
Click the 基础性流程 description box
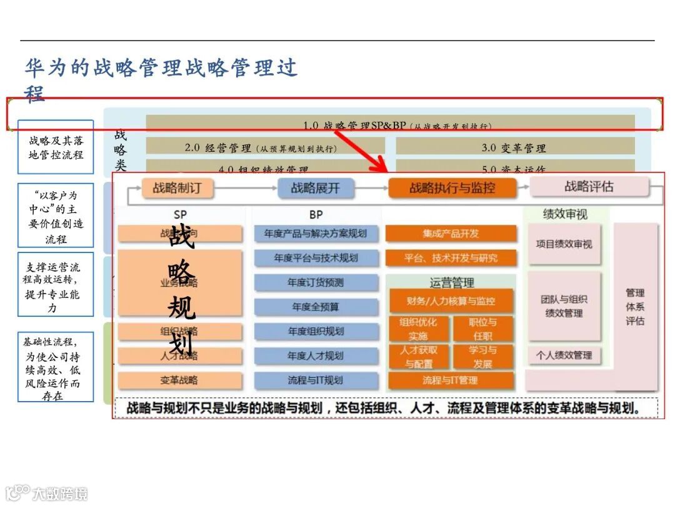point(56,367)
